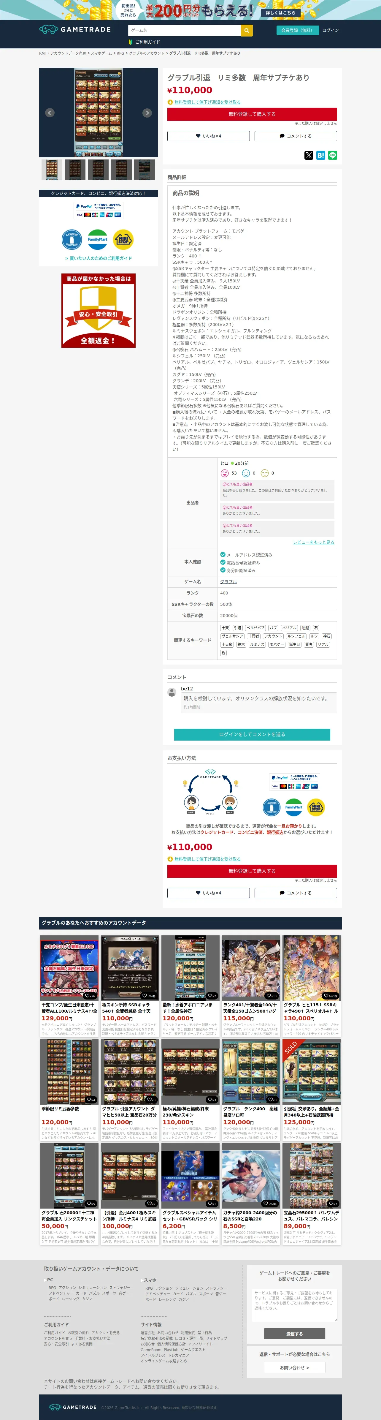Share the listing on LINE
Screen dimensions: 381x1420
[333, 155]
